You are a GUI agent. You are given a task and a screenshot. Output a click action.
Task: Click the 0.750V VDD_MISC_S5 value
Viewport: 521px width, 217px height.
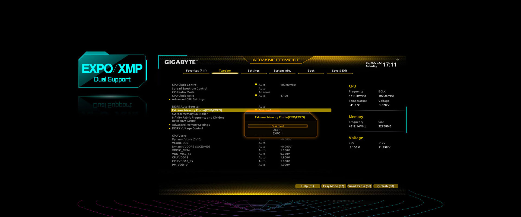tap(285, 154)
